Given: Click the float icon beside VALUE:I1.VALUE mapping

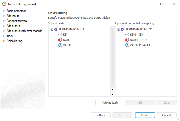Looking at the screenshot, I should 127,45.
